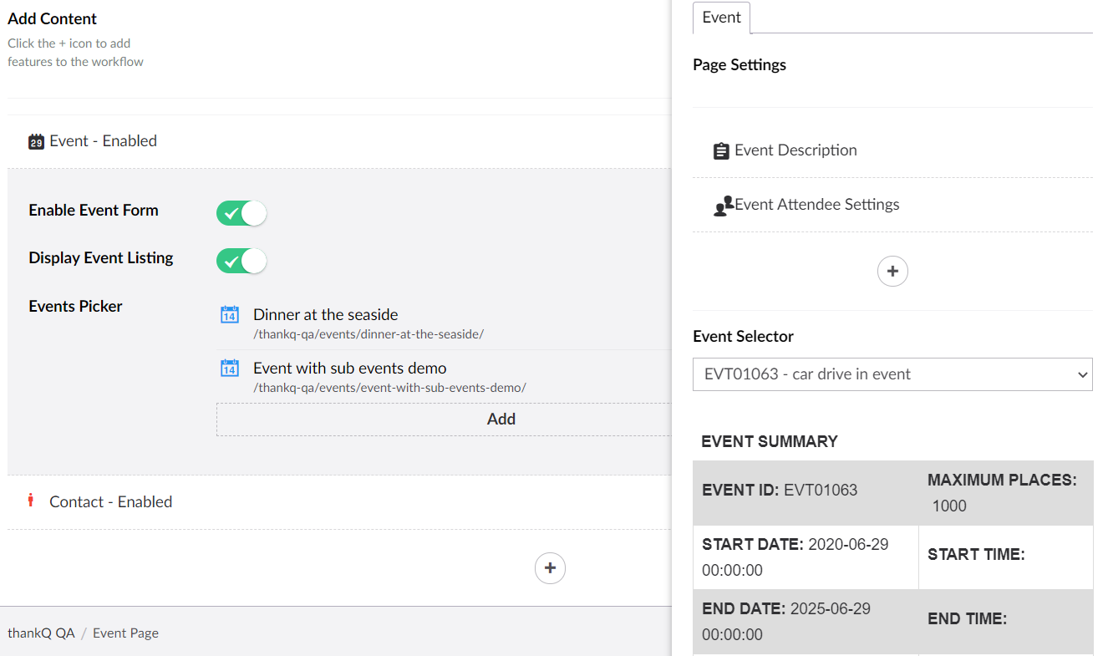
Task: Click Add button in Events Picker
Action: click(x=501, y=420)
